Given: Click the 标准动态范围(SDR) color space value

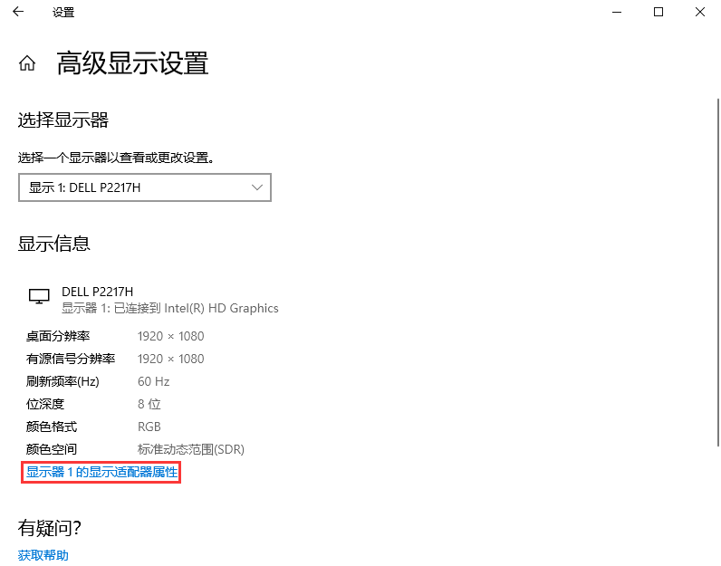Looking at the screenshot, I should tap(190, 449).
